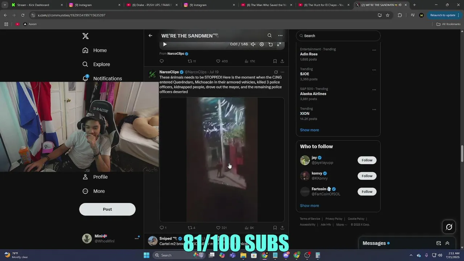Bookmark this page star icon
The width and height of the screenshot is (464, 261).
[388, 15]
